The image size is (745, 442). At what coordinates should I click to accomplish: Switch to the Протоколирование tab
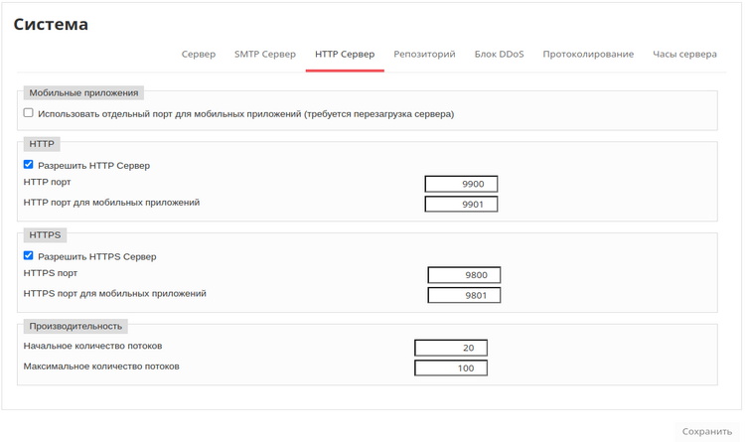coord(588,54)
